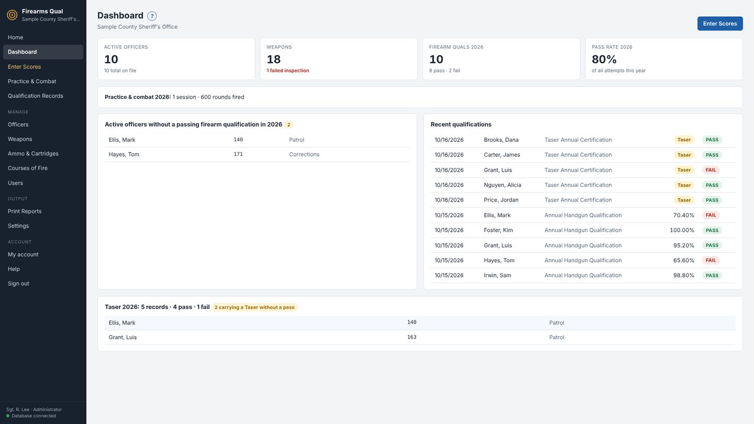The height and width of the screenshot is (424, 754).
Task: Click 'Foster, Kim' in recent qualifications
Action: [x=498, y=230]
